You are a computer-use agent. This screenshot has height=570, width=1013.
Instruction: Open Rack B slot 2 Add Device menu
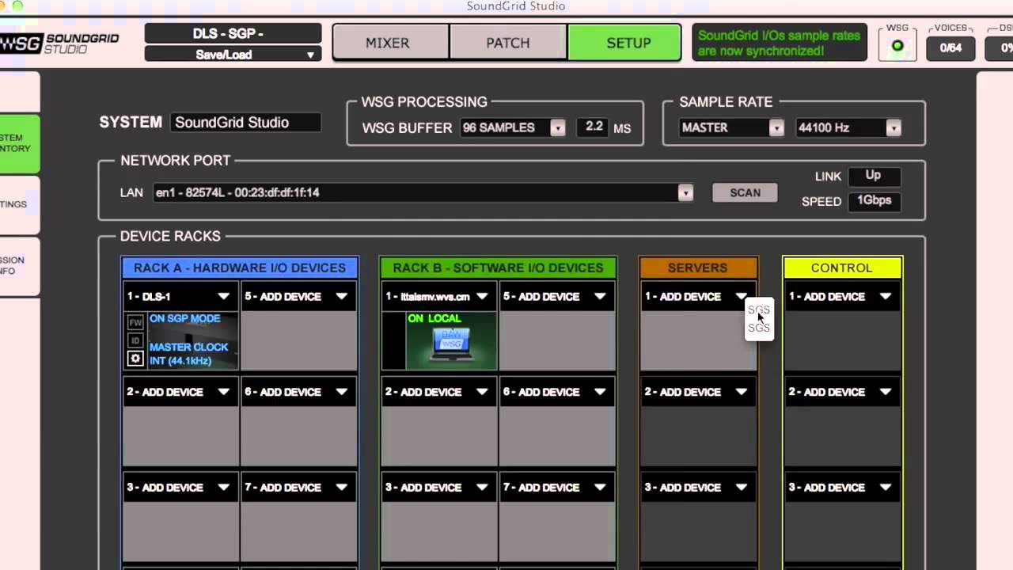coord(439,392)
